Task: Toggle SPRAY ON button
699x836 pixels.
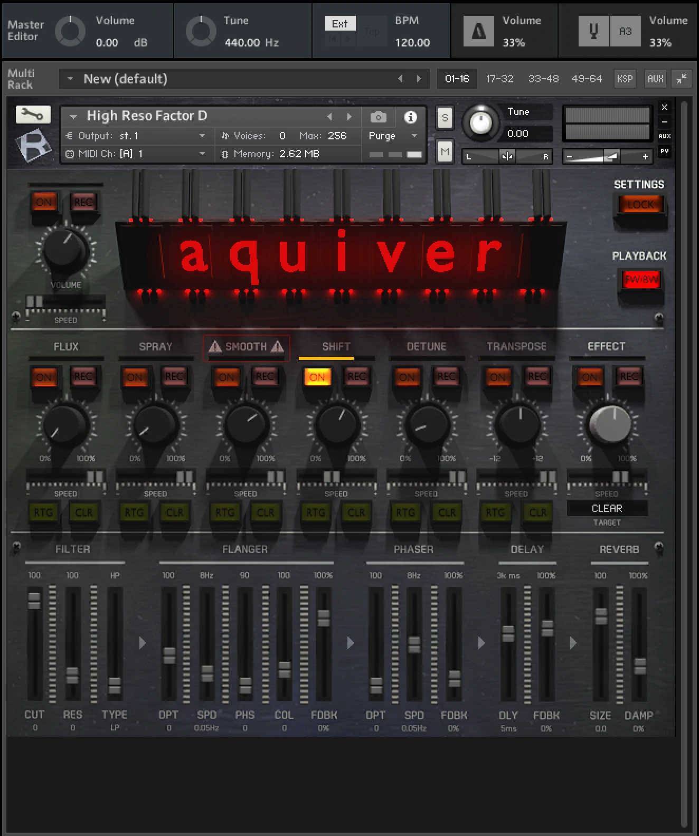Action: (135, 377)
